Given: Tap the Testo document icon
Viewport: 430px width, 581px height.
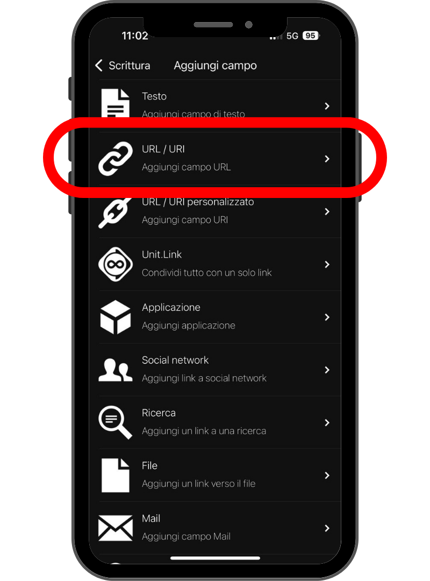Looking at the screenshot, I should click(x=115, y=103).
